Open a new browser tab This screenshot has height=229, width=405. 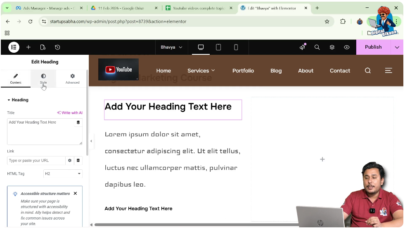(317, 8)
